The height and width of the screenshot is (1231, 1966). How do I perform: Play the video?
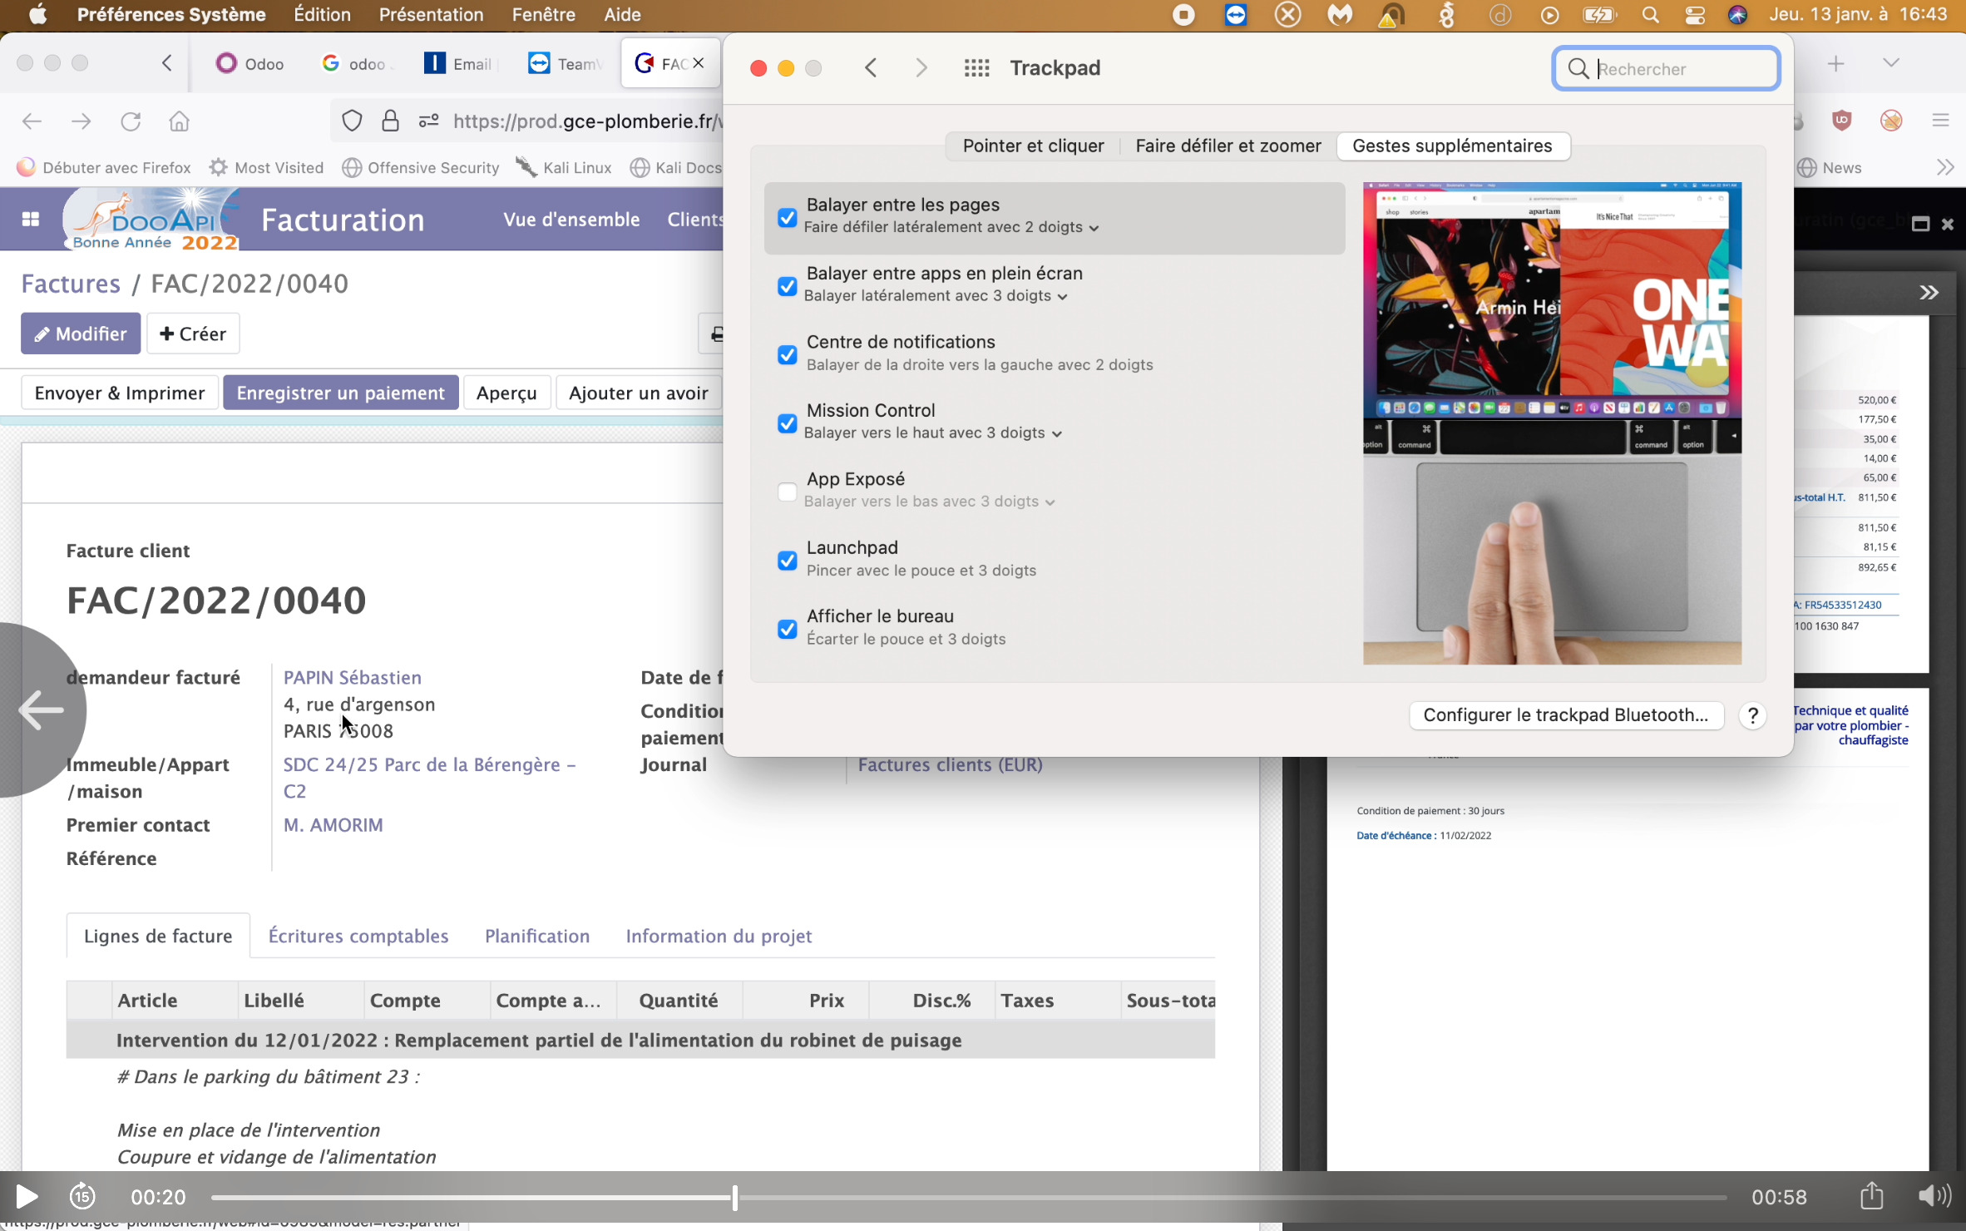coord(26,1197)
